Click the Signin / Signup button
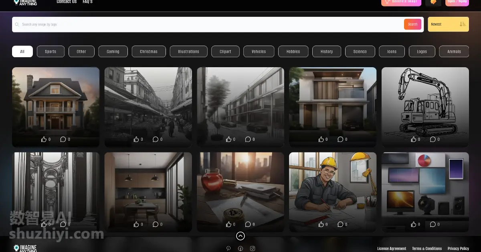481x252 pixels. click(457, 2)
